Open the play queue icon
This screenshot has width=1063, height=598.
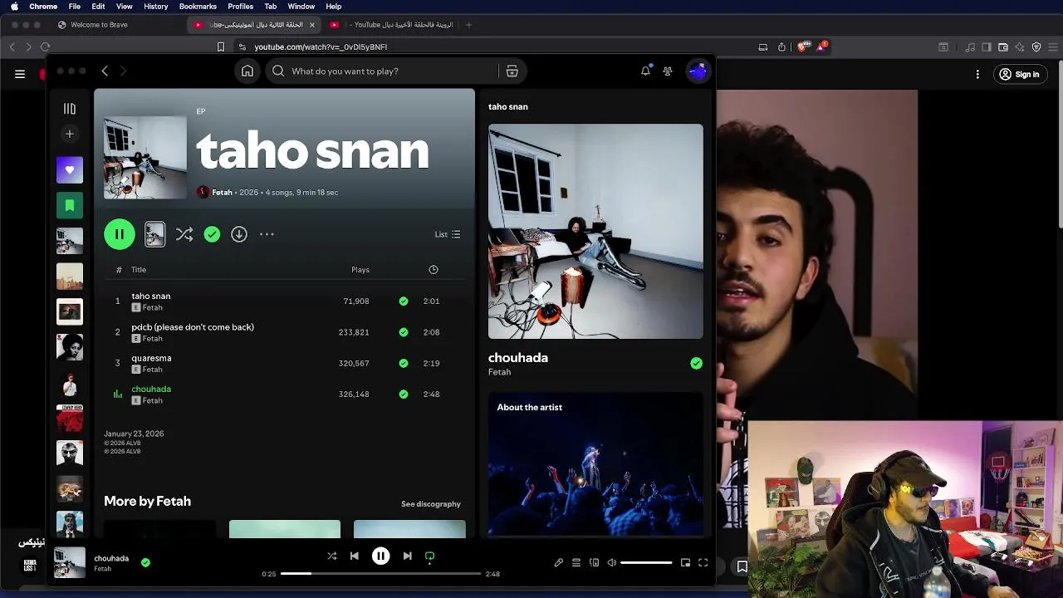tap(576, 562)
